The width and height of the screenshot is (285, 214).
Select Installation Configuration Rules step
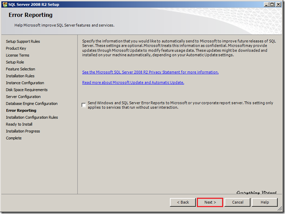point(32,117)
